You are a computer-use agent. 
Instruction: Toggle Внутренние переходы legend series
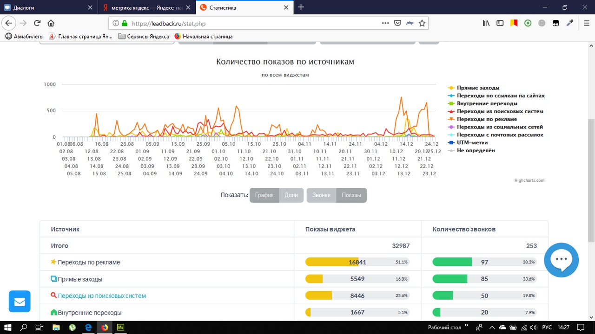(482, 103)
